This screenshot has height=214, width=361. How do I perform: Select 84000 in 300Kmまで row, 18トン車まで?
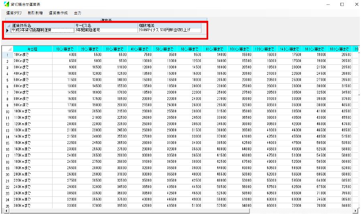click(340, 206)
